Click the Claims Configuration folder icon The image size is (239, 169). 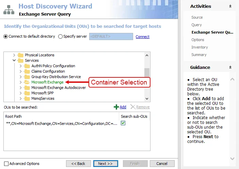(x=27, y=71)
